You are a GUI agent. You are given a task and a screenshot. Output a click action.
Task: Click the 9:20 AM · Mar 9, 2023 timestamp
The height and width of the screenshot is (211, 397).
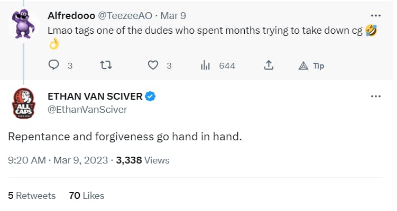tap(58, 160)
